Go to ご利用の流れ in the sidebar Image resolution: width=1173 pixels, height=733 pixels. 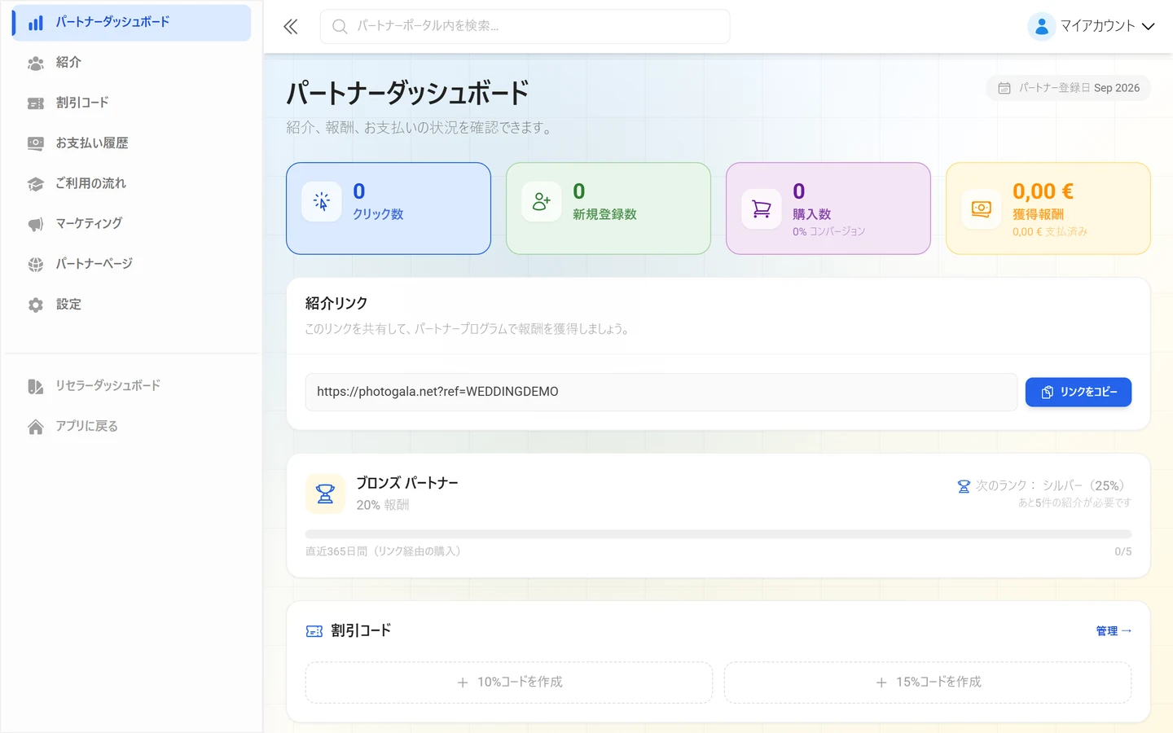(132, 184)
